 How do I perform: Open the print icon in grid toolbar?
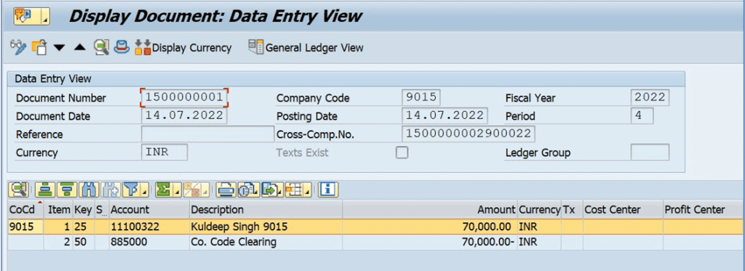coord(226,190)
